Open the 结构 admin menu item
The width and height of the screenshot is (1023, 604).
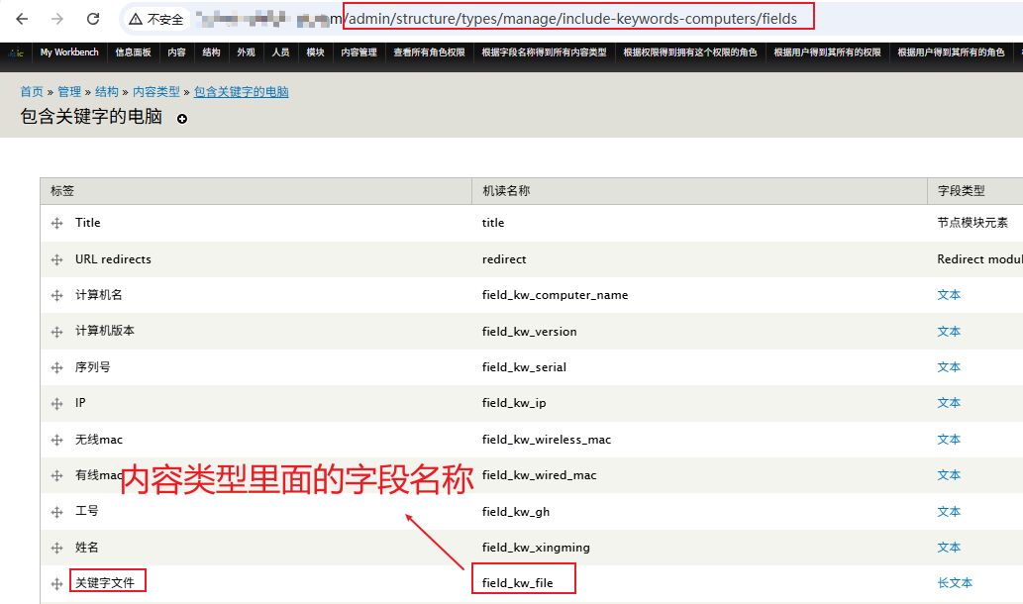(x=211, y=52)
